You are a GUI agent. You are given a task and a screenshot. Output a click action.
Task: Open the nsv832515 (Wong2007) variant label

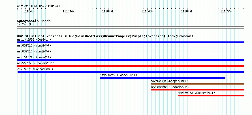point(34,45)
